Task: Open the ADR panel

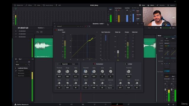Action: point(58,5)
